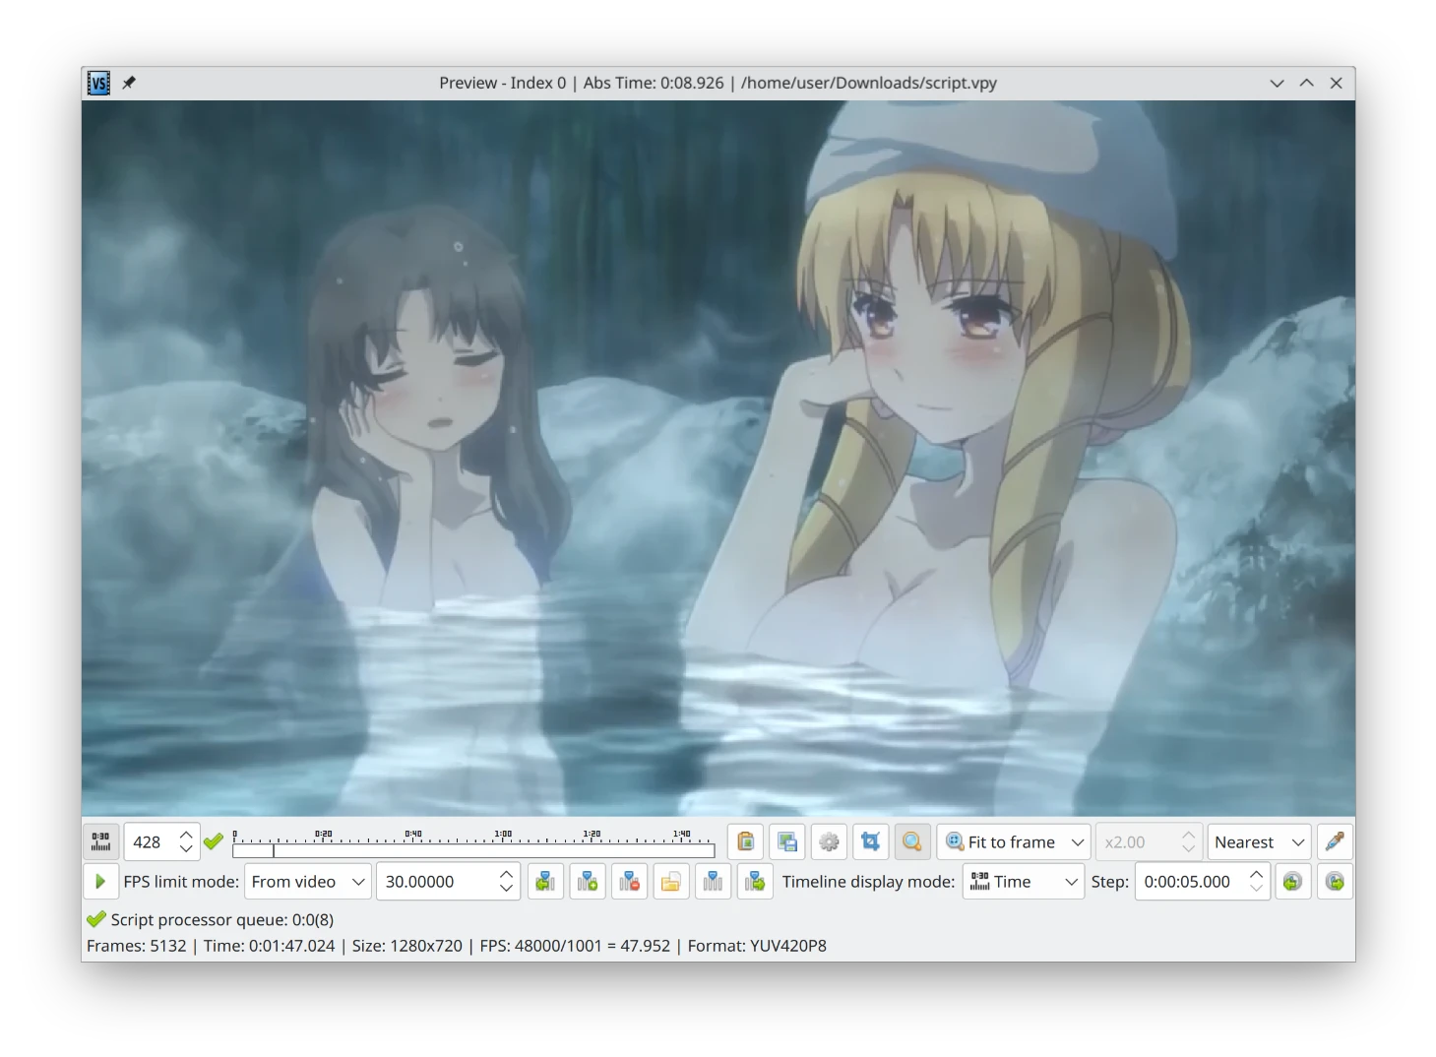Click the Play button
The height and width of the screenshot is (1057, 1436).
pos(99,882)
